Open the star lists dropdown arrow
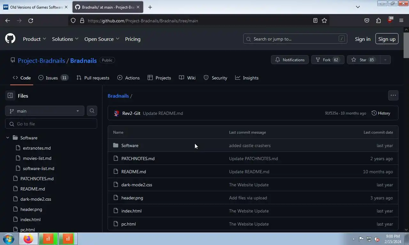 (385, 60)
